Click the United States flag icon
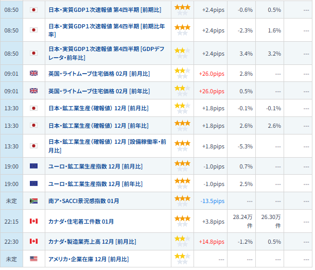This screenshot has width=315, height=270. click(x=34, y=259)
